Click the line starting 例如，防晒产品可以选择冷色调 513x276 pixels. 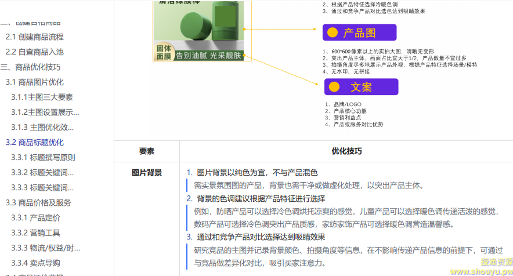click(346, 211)
